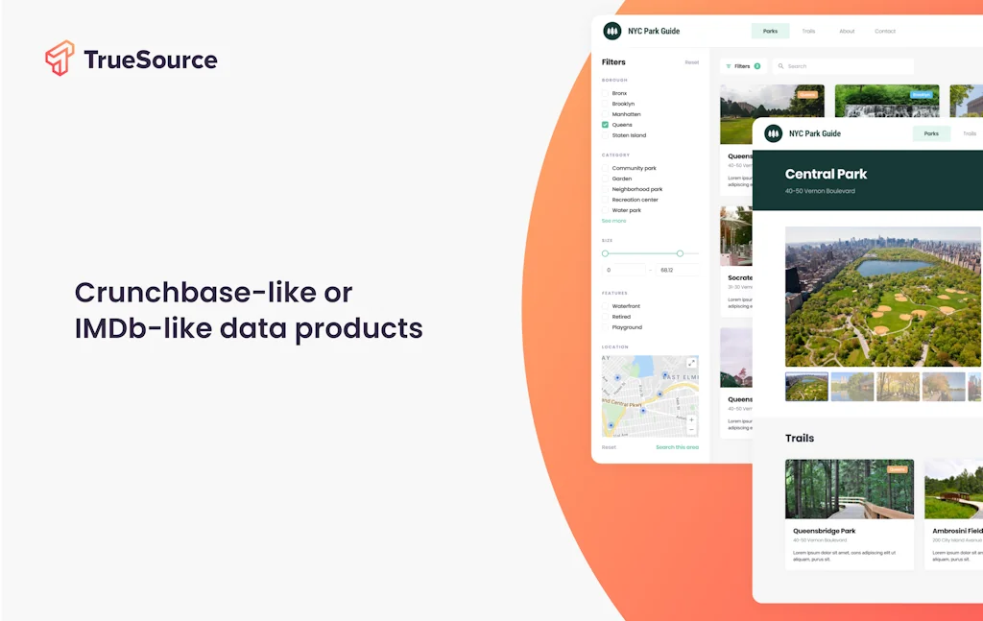The width and height of the screenshot is (983, 621).
Task: Click Reset next to the Filters heading
Action: click(x=691, y=62)
